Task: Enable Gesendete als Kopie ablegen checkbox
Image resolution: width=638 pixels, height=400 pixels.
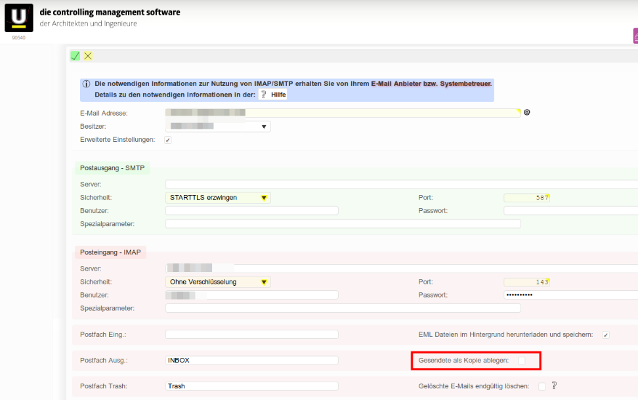Action: (x=522, y=360)
